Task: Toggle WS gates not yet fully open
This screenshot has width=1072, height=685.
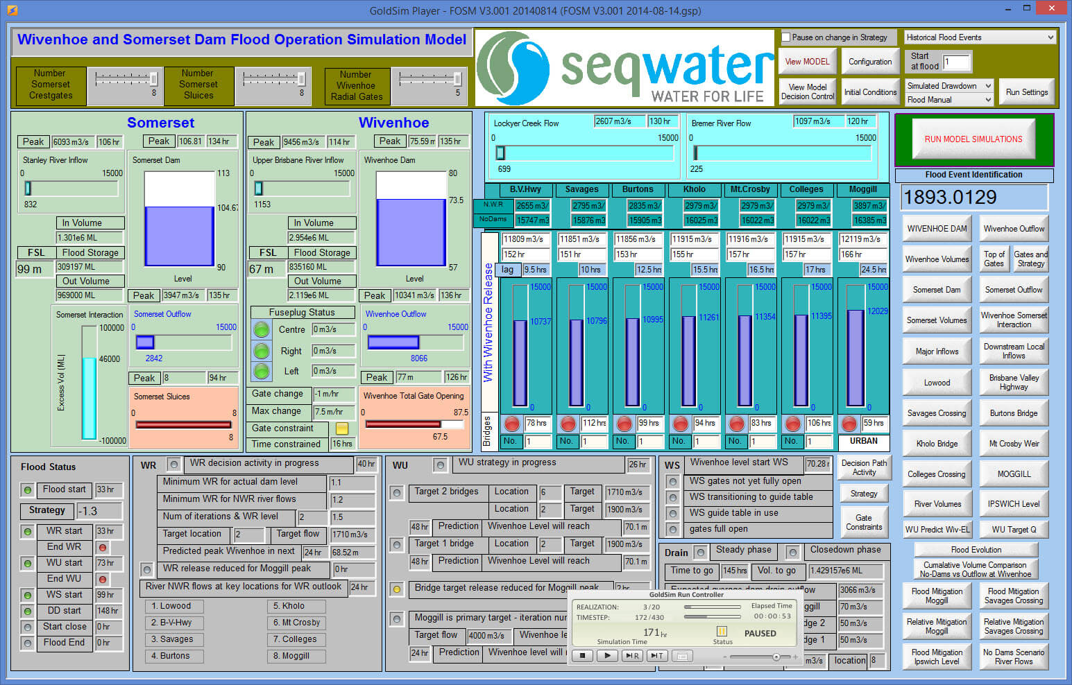Action: (x=672, y=482)
